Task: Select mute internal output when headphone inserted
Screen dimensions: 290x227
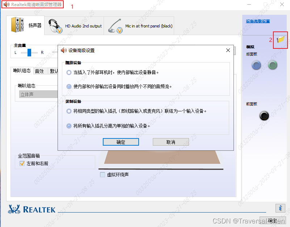Action: pyautogui.click(x=69, y=72)
